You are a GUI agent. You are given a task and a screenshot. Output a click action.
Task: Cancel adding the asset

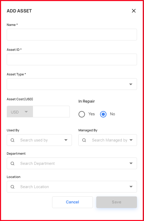click(x=72, y=202)
